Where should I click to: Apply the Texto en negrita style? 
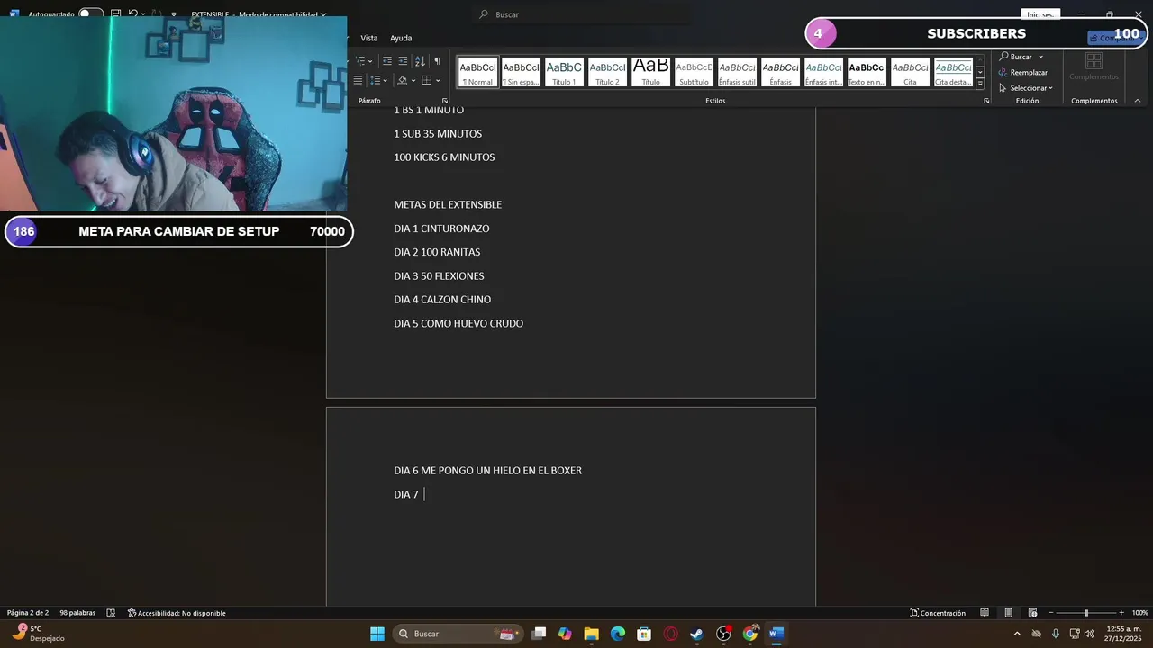(867, 72)
